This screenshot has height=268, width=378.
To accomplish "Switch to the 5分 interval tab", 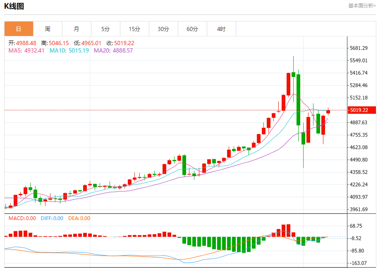I will (105, 29).
